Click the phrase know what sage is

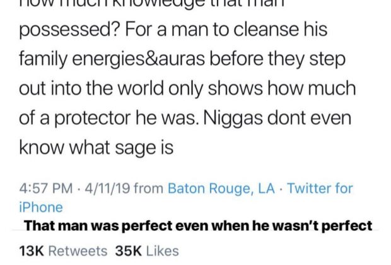click(96, 148)
